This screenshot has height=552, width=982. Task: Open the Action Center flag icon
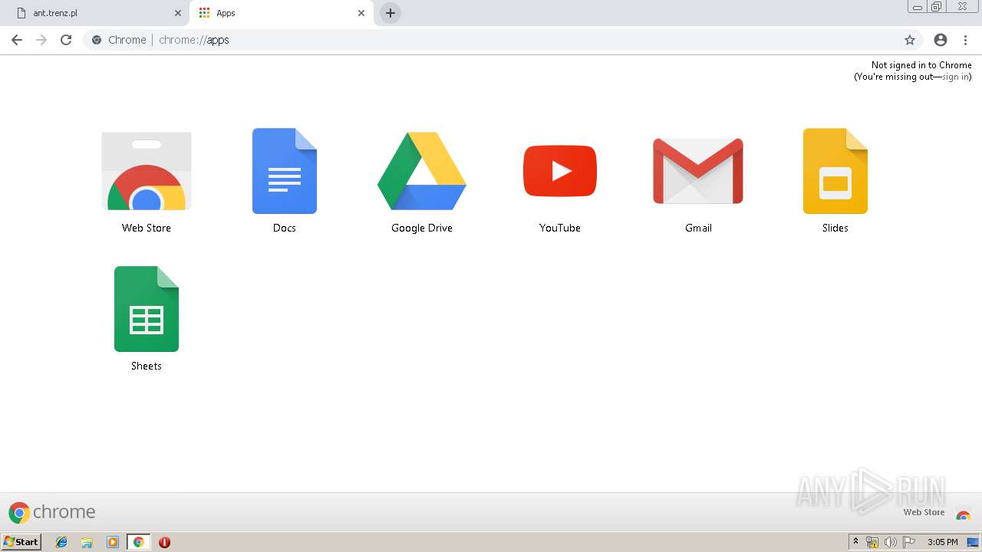click(909, 542)
